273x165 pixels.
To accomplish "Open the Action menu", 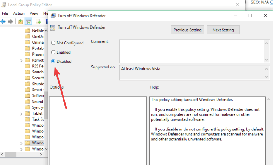I will click(19, 13).
